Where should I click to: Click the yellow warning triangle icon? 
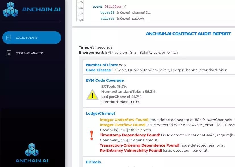(x=92, y=95)
